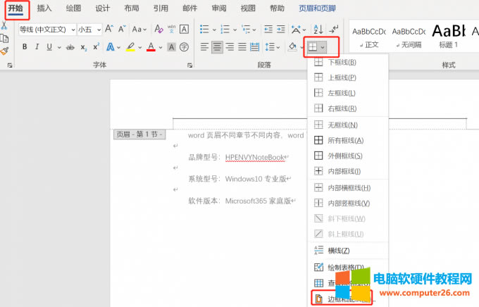Click the bullet list icon

(x=204, y=29)
